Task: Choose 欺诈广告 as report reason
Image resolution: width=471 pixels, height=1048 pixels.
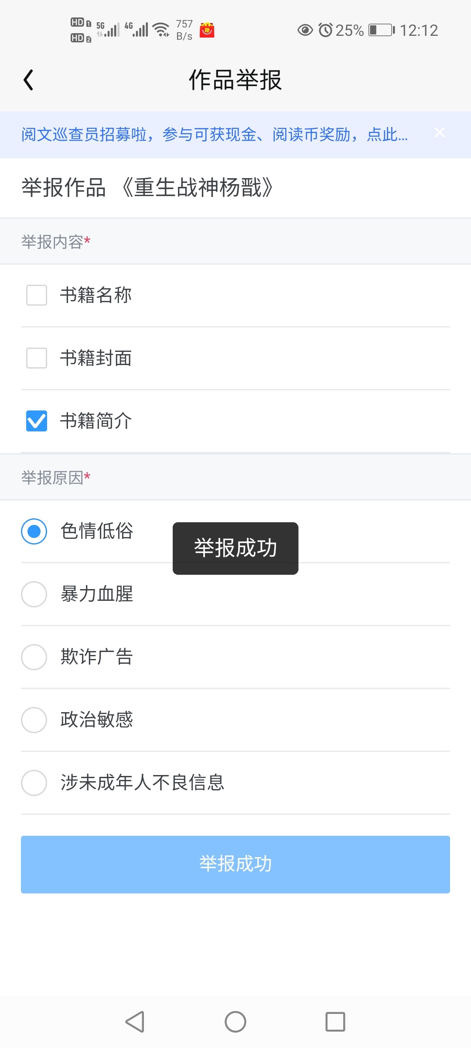Action: tap(34, 657)
